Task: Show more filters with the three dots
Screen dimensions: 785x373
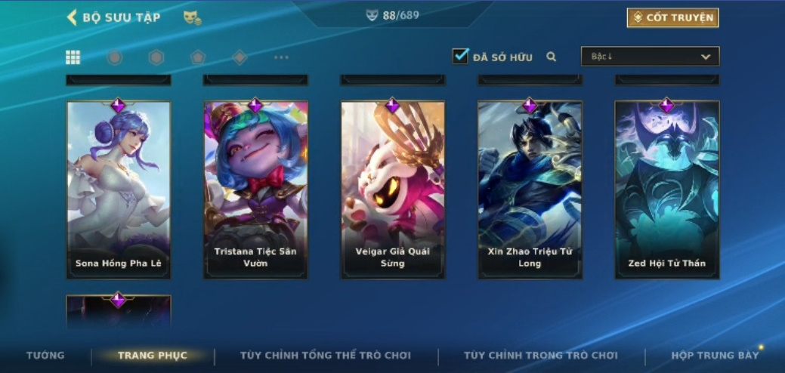Action: (281, 57)
